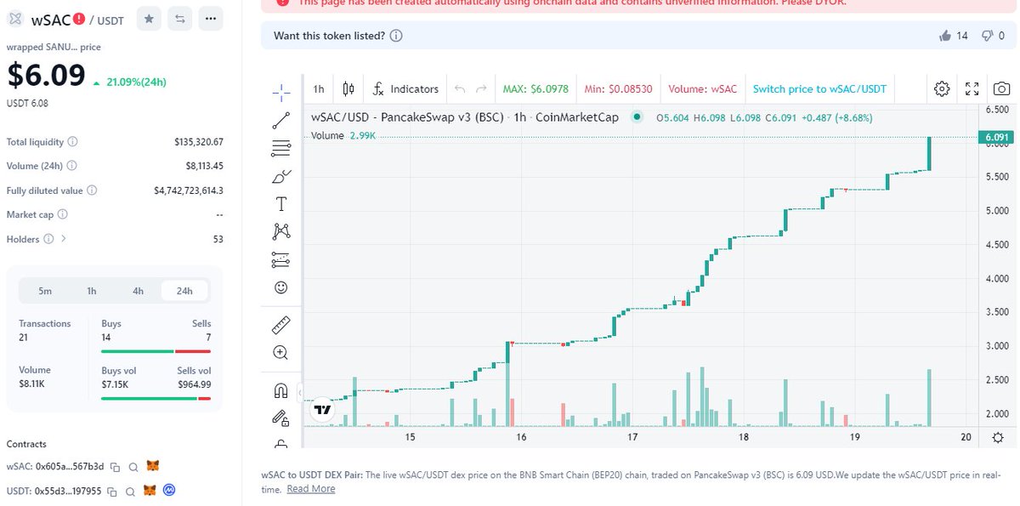1020x506 pixels.
Task: Select the crosshair cursor tool
Action: point(281,91)
